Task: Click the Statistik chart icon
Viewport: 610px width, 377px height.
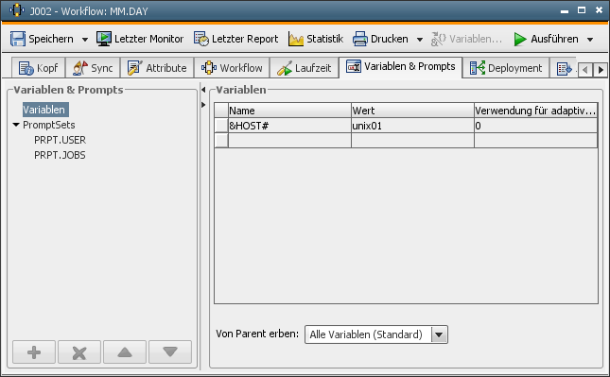Action: (x=296, y=39)
